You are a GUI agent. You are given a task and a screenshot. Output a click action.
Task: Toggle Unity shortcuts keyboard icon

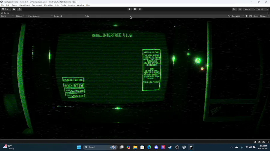pos(250,16)
